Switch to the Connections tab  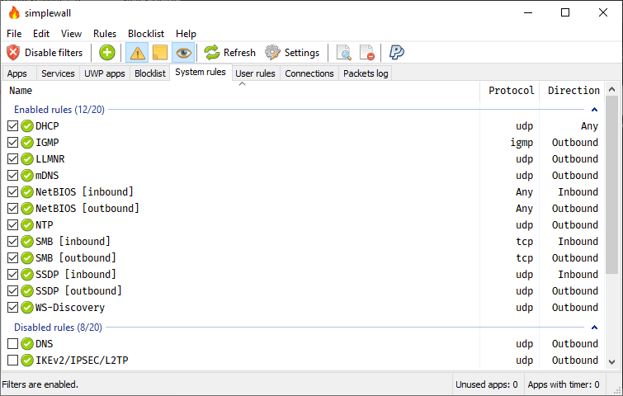point(309,73)
